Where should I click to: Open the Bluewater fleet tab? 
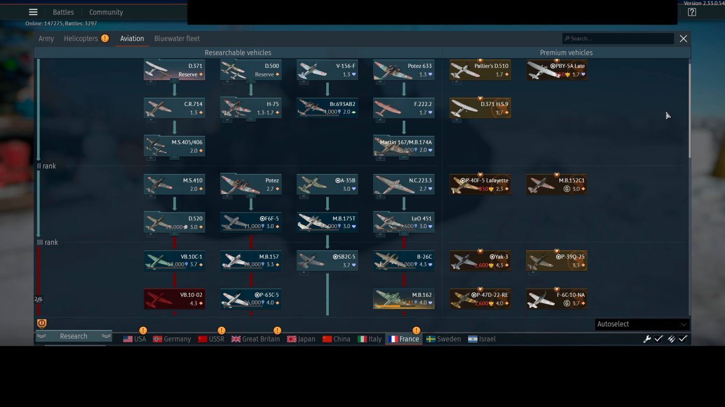click(177, 39)
